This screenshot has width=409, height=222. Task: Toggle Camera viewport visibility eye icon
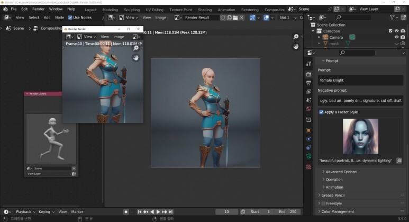pyautogui.click(x=396, y=37)
